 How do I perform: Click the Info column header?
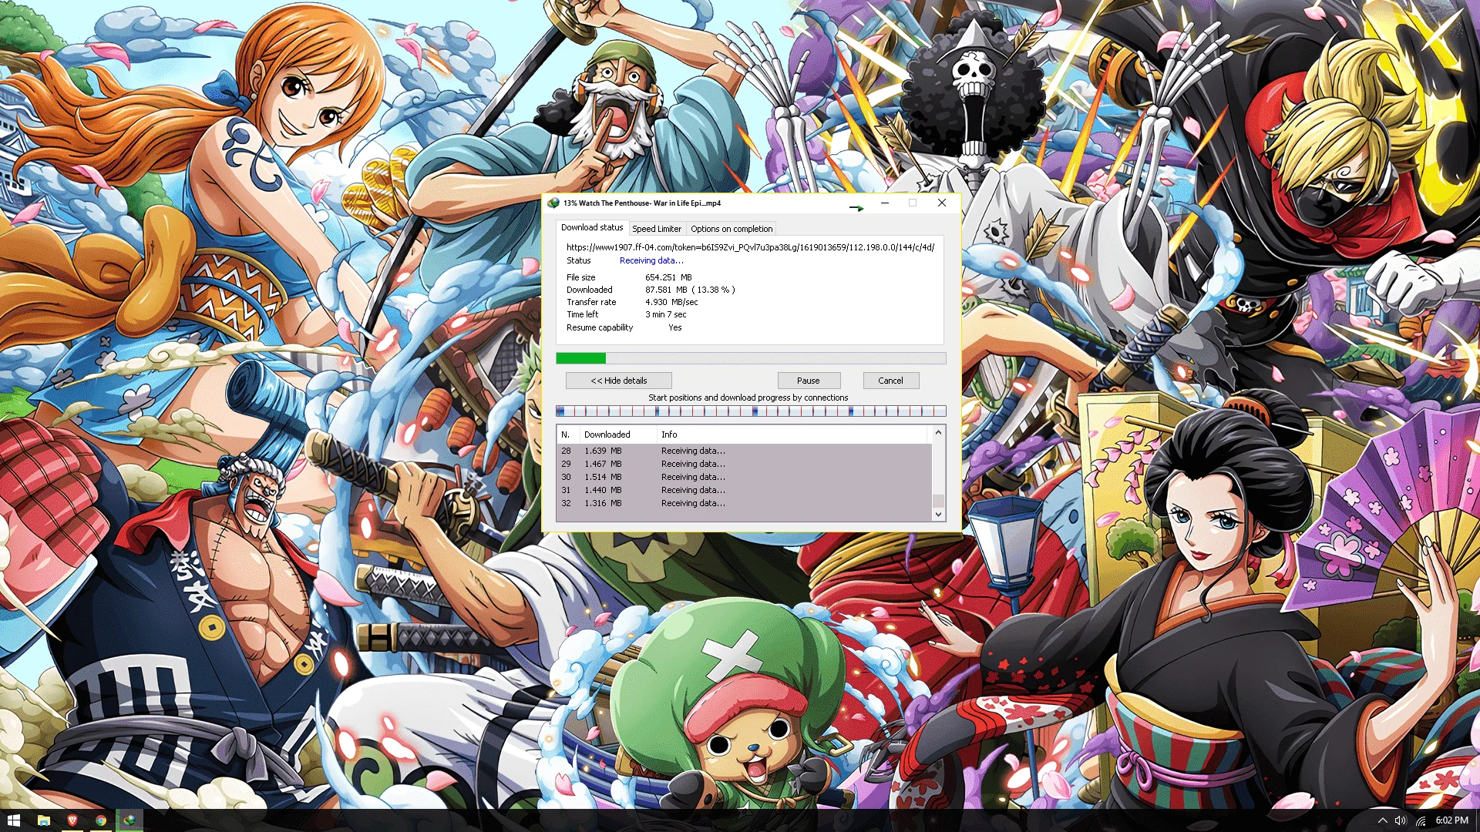(792, 434)
